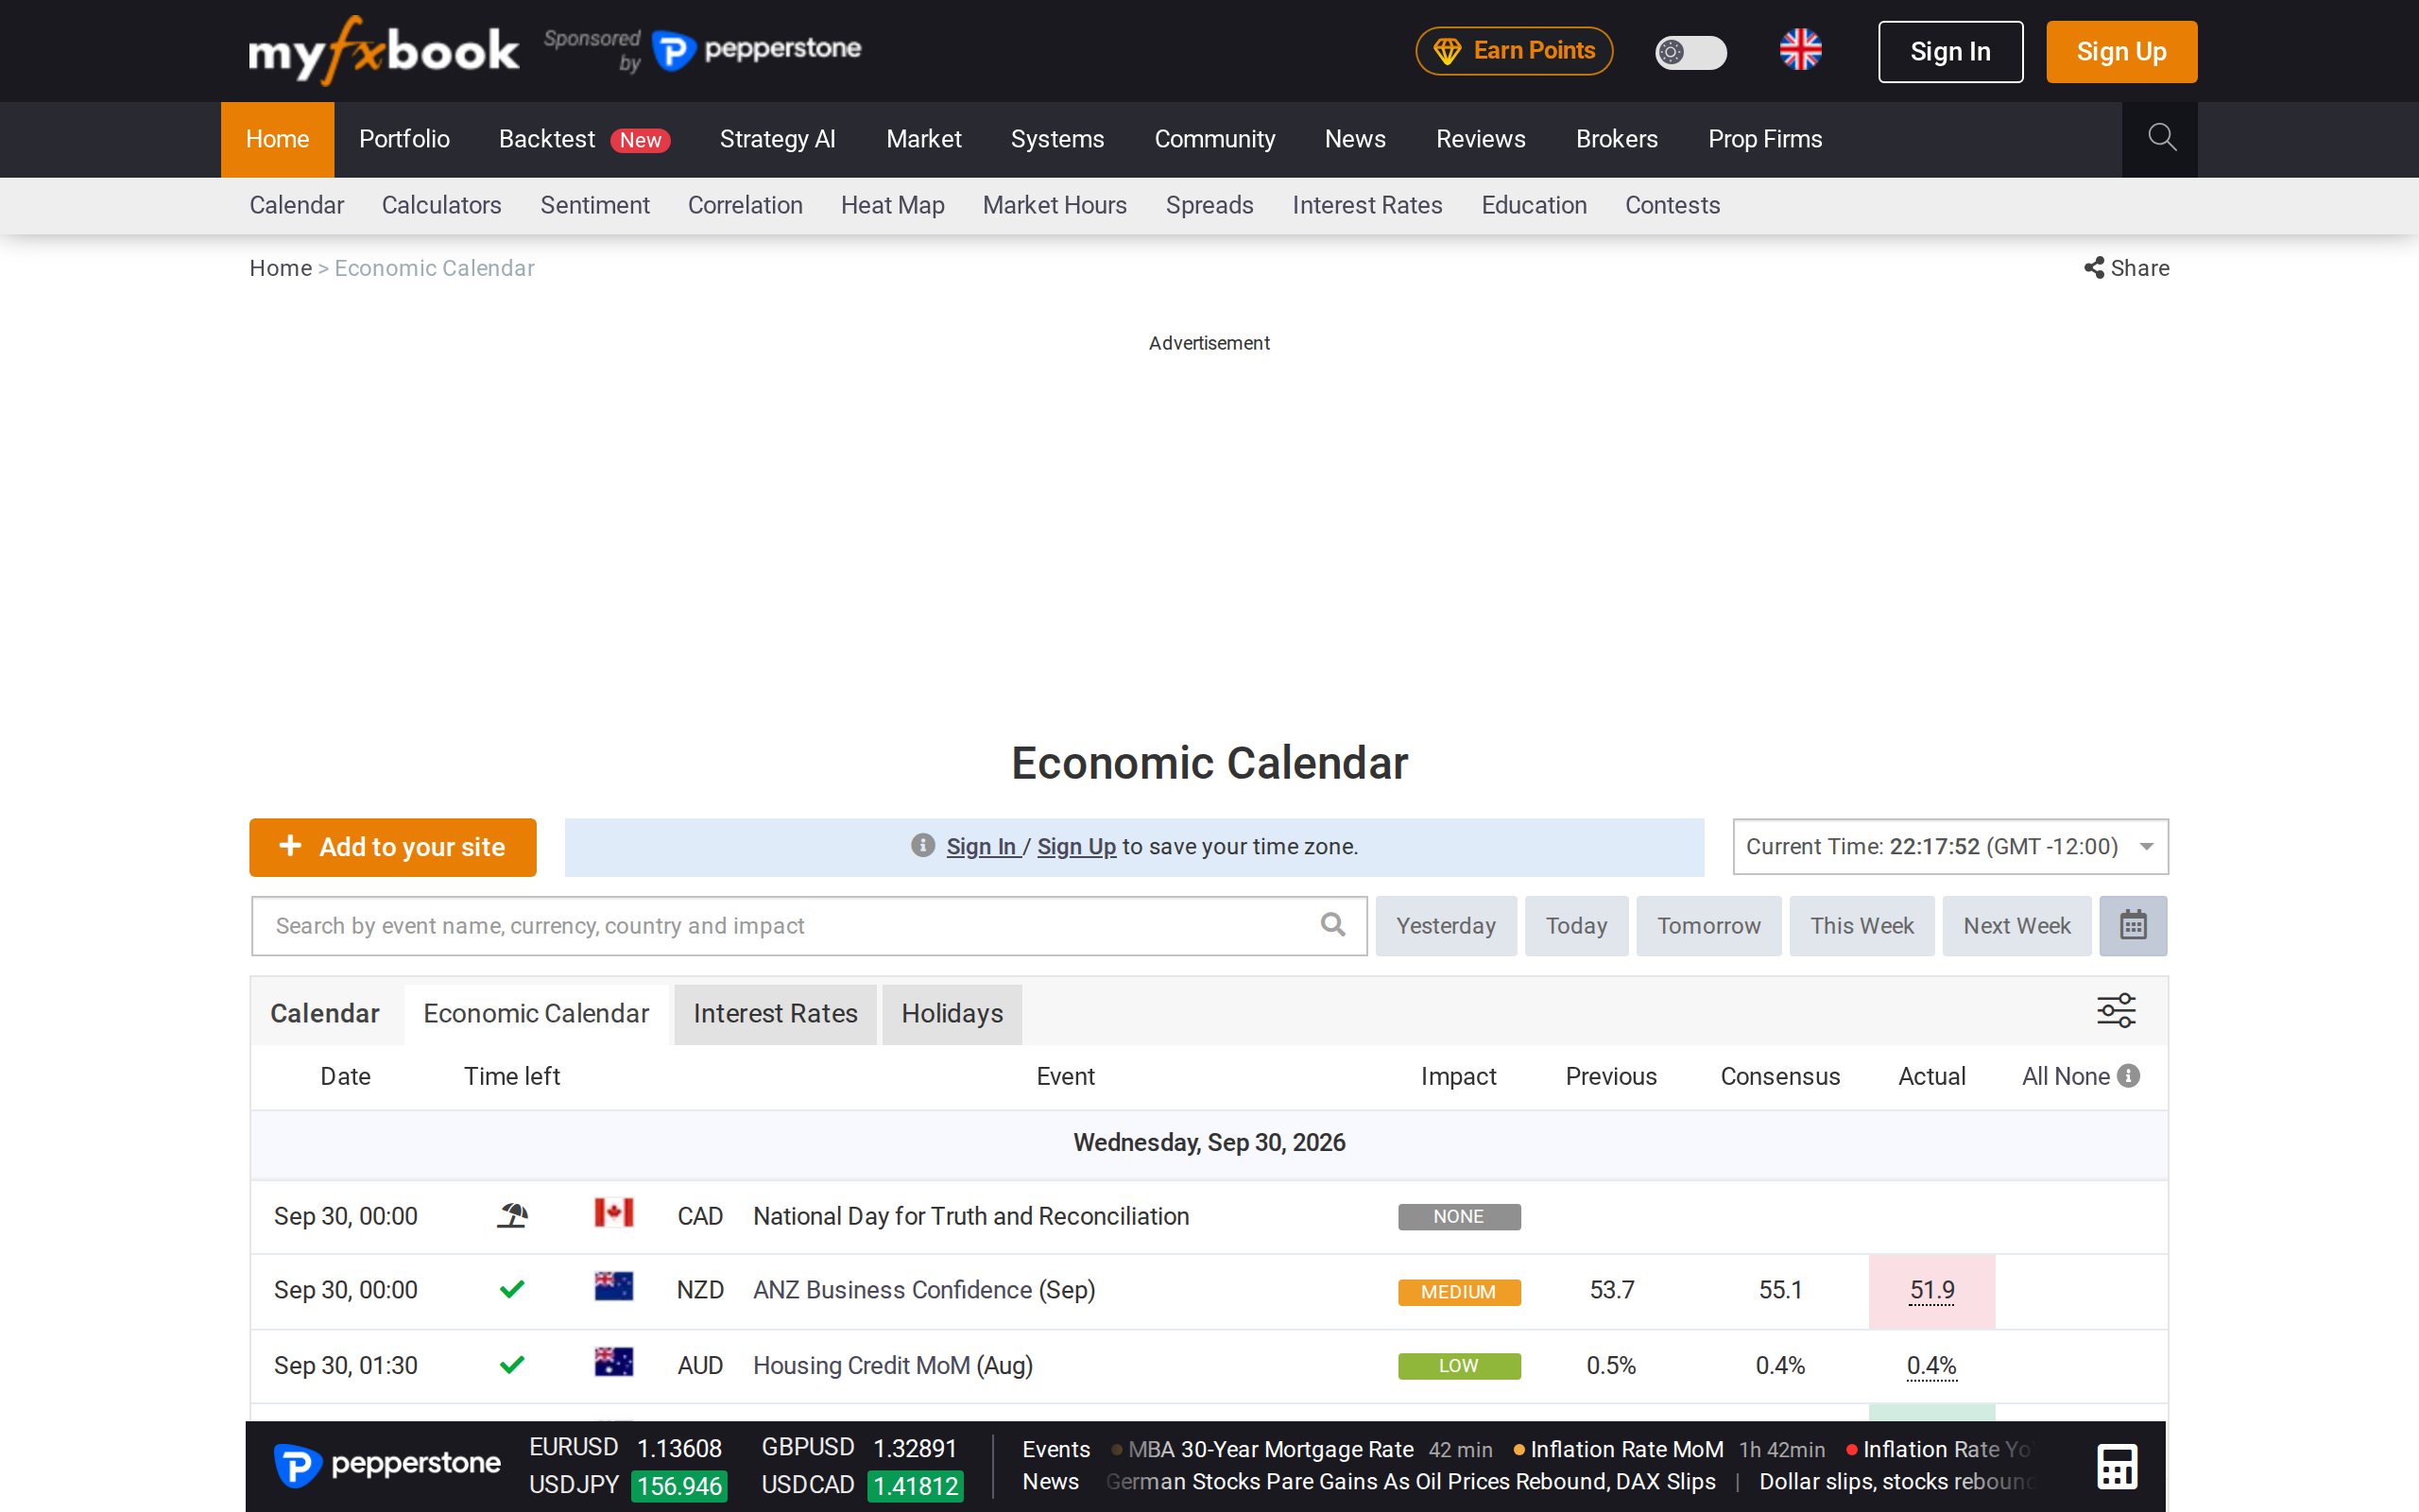Open the Portfolio menu
2419x1512 pixels.
[x=403, y=139]
